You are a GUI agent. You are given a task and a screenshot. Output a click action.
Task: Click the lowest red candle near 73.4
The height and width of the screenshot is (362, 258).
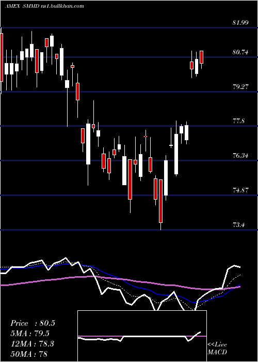pos(160,201)
